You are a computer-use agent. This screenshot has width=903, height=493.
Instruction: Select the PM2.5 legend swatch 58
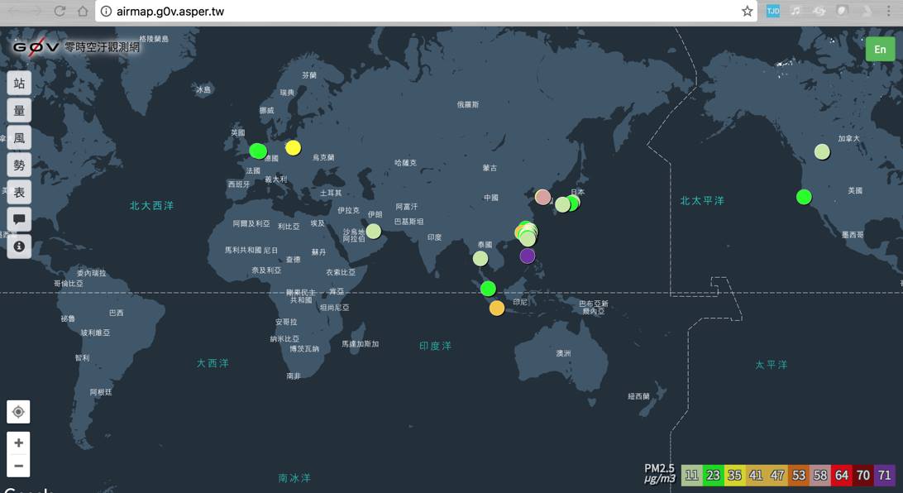[x=820, y=475]
